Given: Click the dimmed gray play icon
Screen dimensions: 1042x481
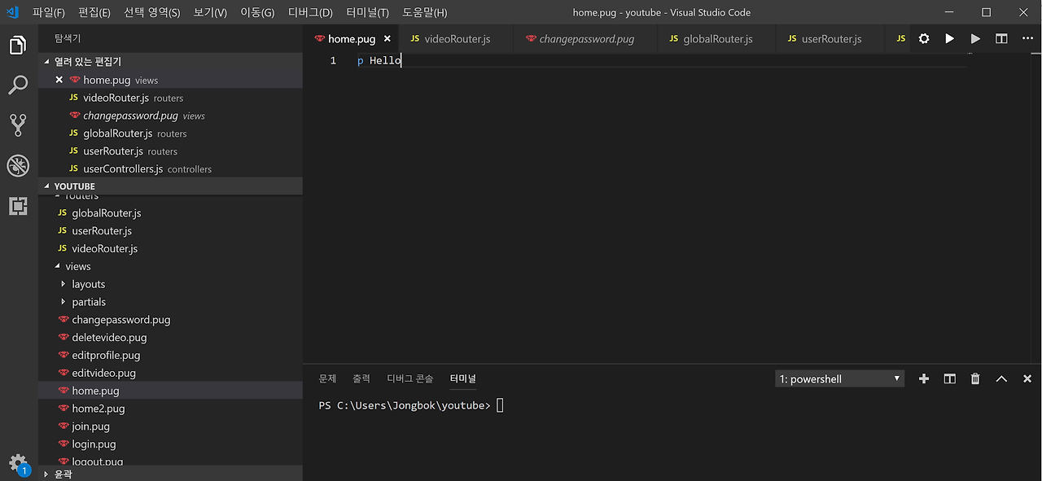Looking at the screenshot, I should pos(975,38).
